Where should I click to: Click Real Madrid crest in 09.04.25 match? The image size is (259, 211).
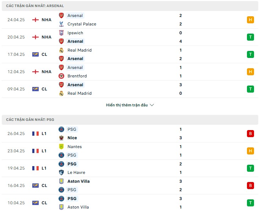(61, 93)
